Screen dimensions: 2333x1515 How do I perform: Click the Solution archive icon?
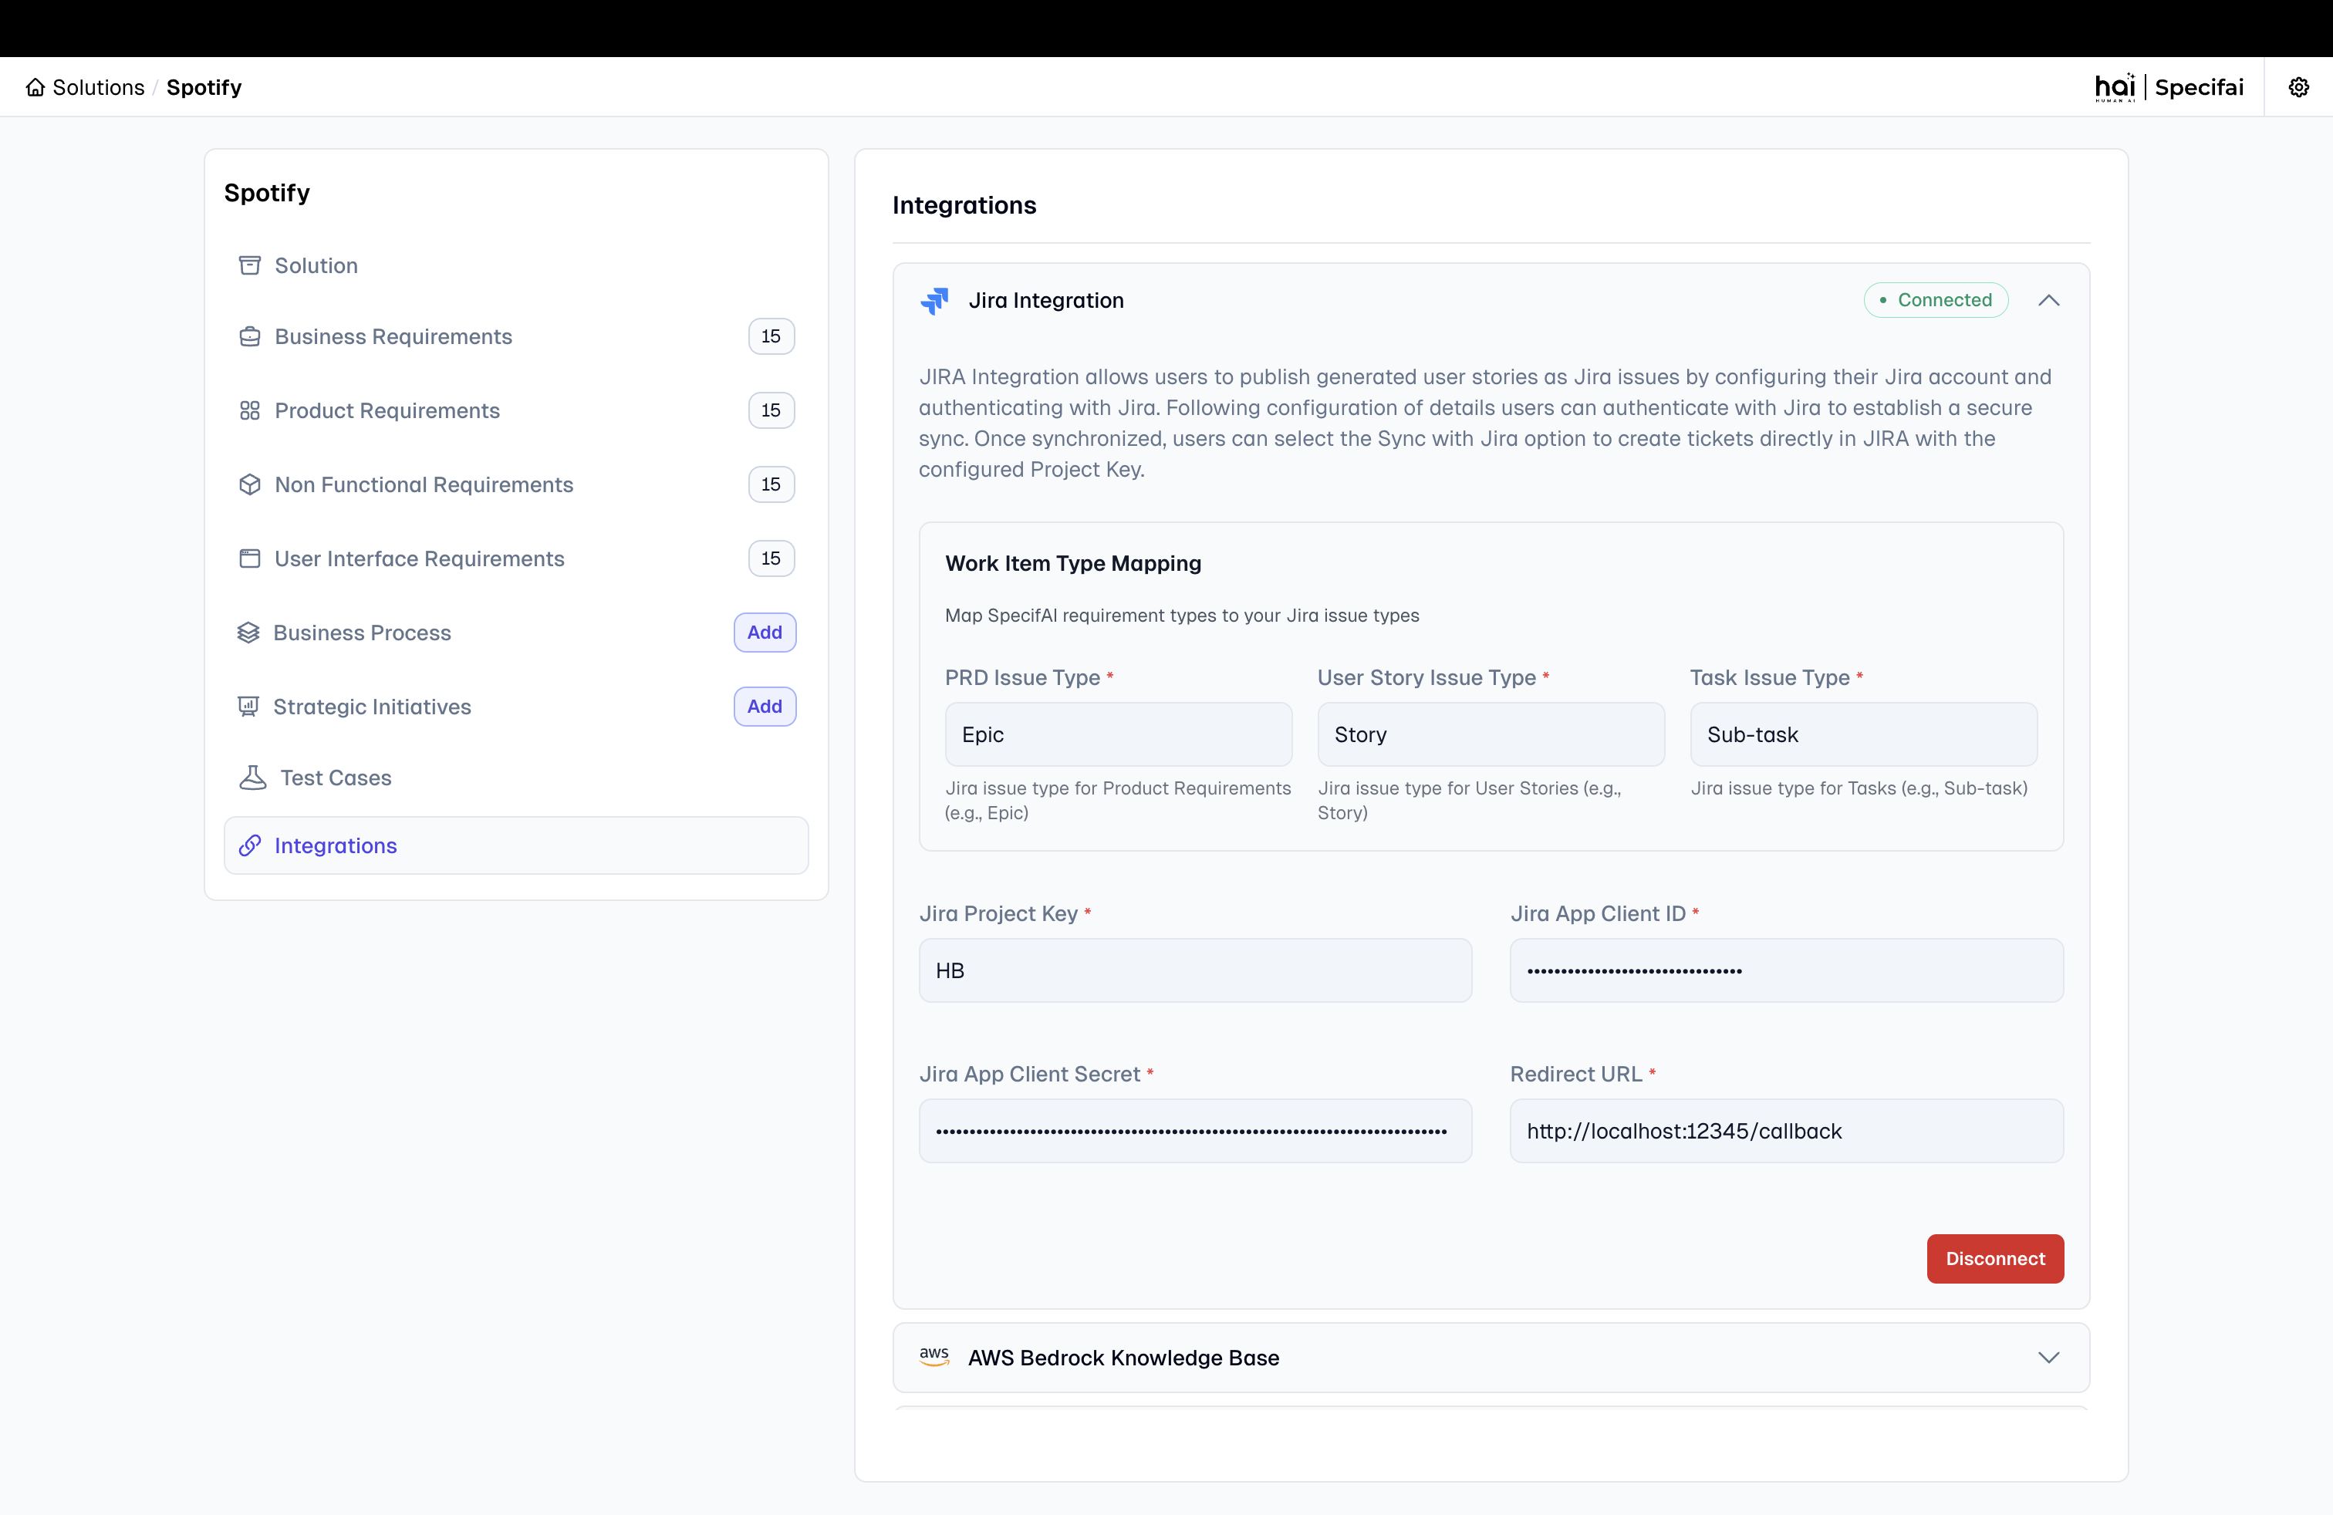pyautogui.click(x=250, y=265)
